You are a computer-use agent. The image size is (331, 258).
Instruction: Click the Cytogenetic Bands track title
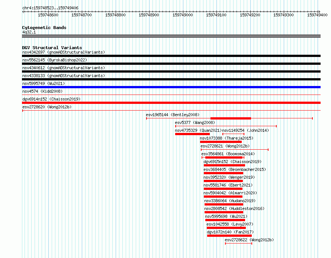tap(44, 28)
